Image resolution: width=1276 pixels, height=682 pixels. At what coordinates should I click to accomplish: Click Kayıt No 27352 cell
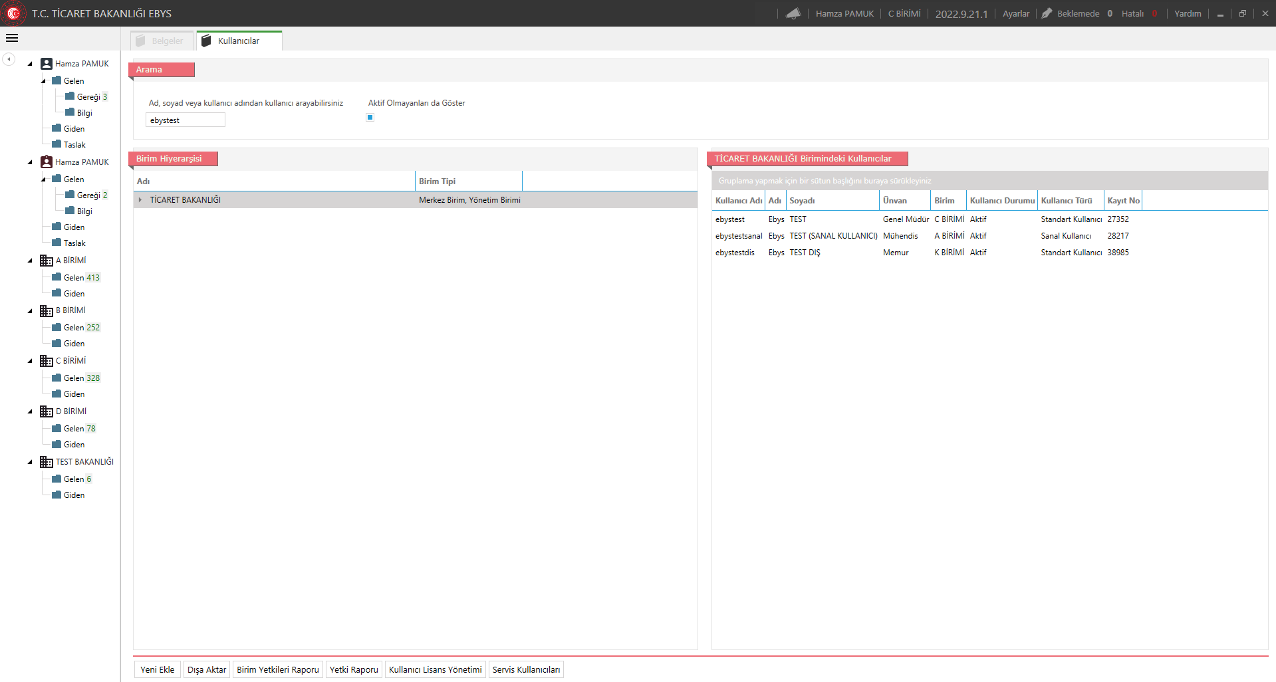(1123, 219)
